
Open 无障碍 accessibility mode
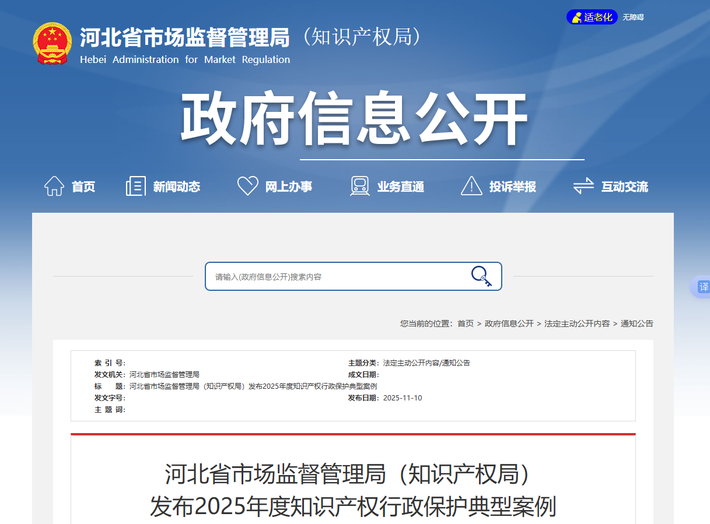click(x=632, y=17)
